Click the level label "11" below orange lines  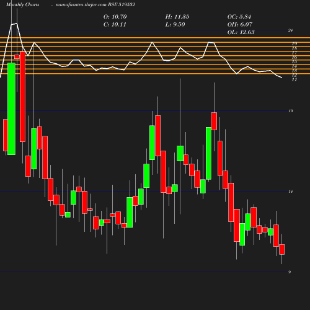coord(294,80)
